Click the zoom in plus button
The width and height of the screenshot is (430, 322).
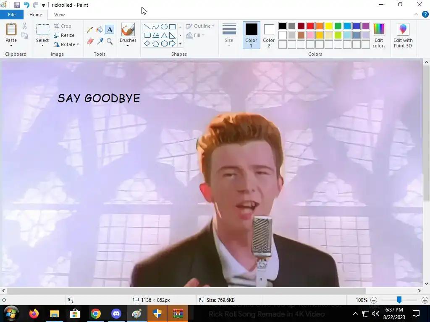click(x=425, y=300)
